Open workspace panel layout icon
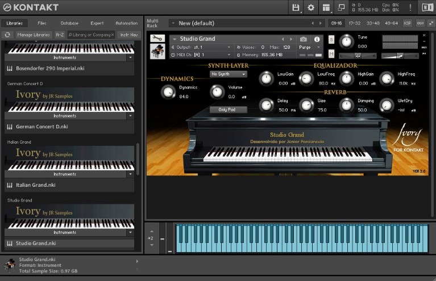436x281 pixels. coord(326,7)
